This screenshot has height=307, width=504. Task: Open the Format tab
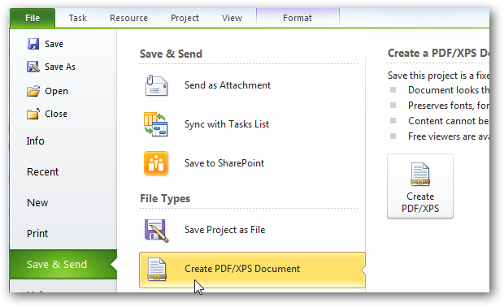(298, 18)
